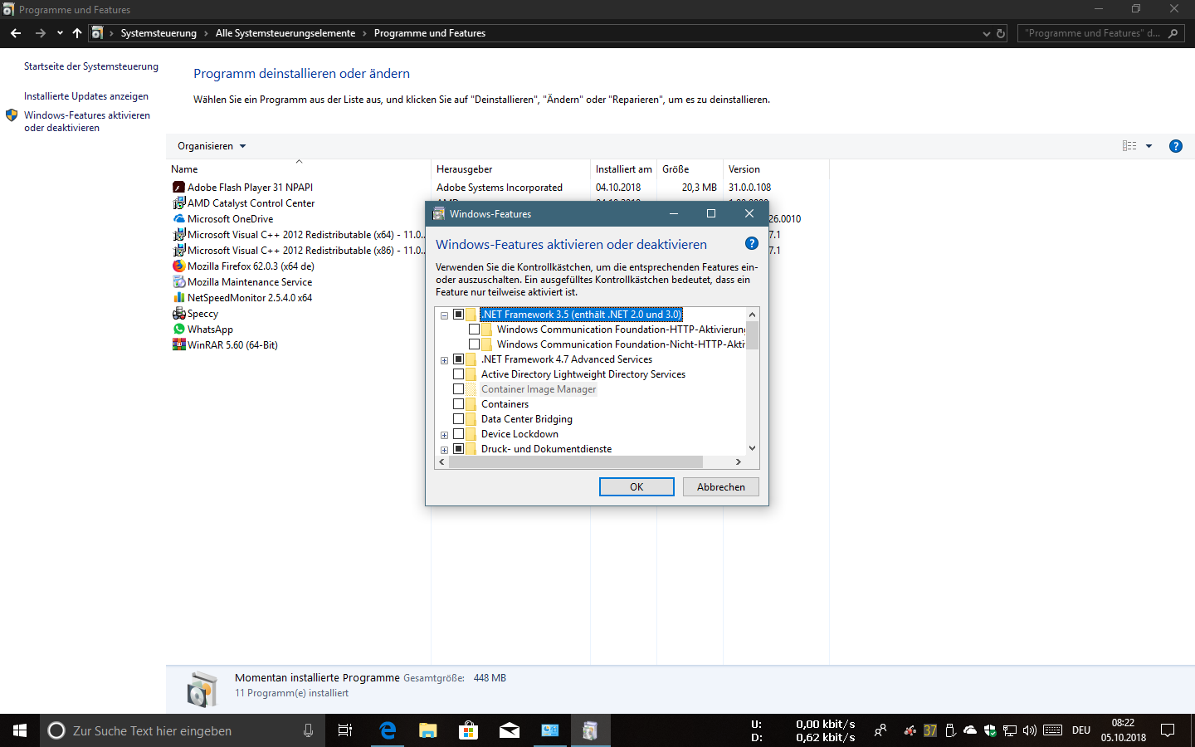The width and height of the screenshot is (1195, 747).
Task: Click the microphone icon in the search box
Action: (x=308, y=730)
